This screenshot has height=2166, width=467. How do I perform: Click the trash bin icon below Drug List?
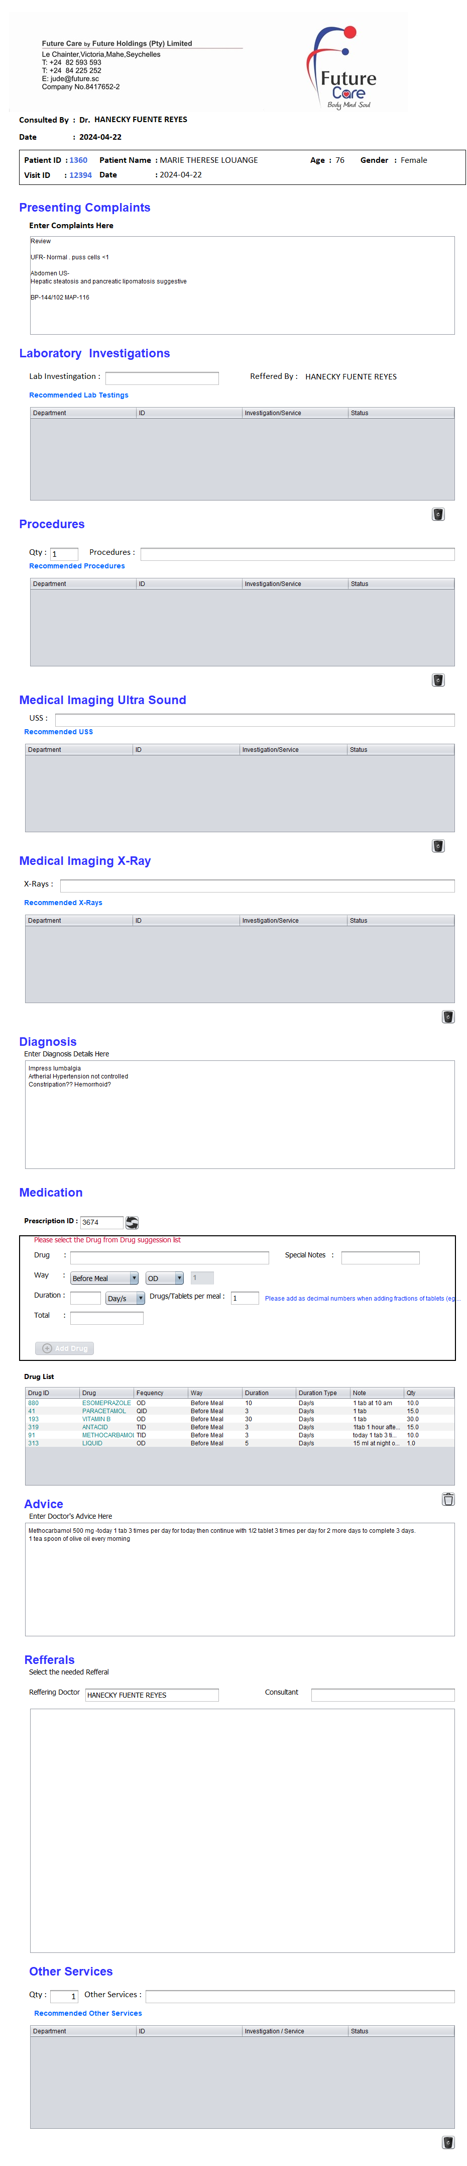point(448,1499)
